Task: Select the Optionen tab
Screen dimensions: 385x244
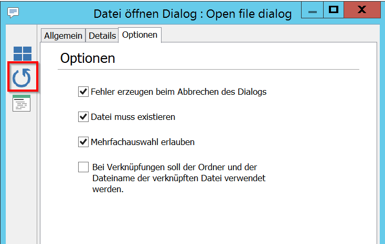Action: click(x=140, y=35)
